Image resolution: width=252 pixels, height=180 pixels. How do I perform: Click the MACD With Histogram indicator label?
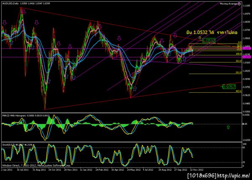tap(14, 116)
